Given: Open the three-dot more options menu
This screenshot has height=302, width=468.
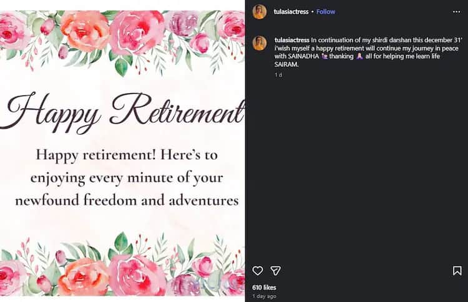Looking at the screenshot, I should point(456,11).
